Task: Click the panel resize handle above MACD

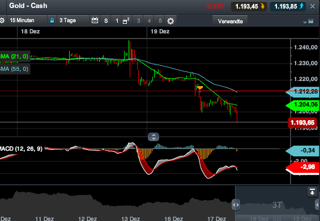Action: click(153, 137)
